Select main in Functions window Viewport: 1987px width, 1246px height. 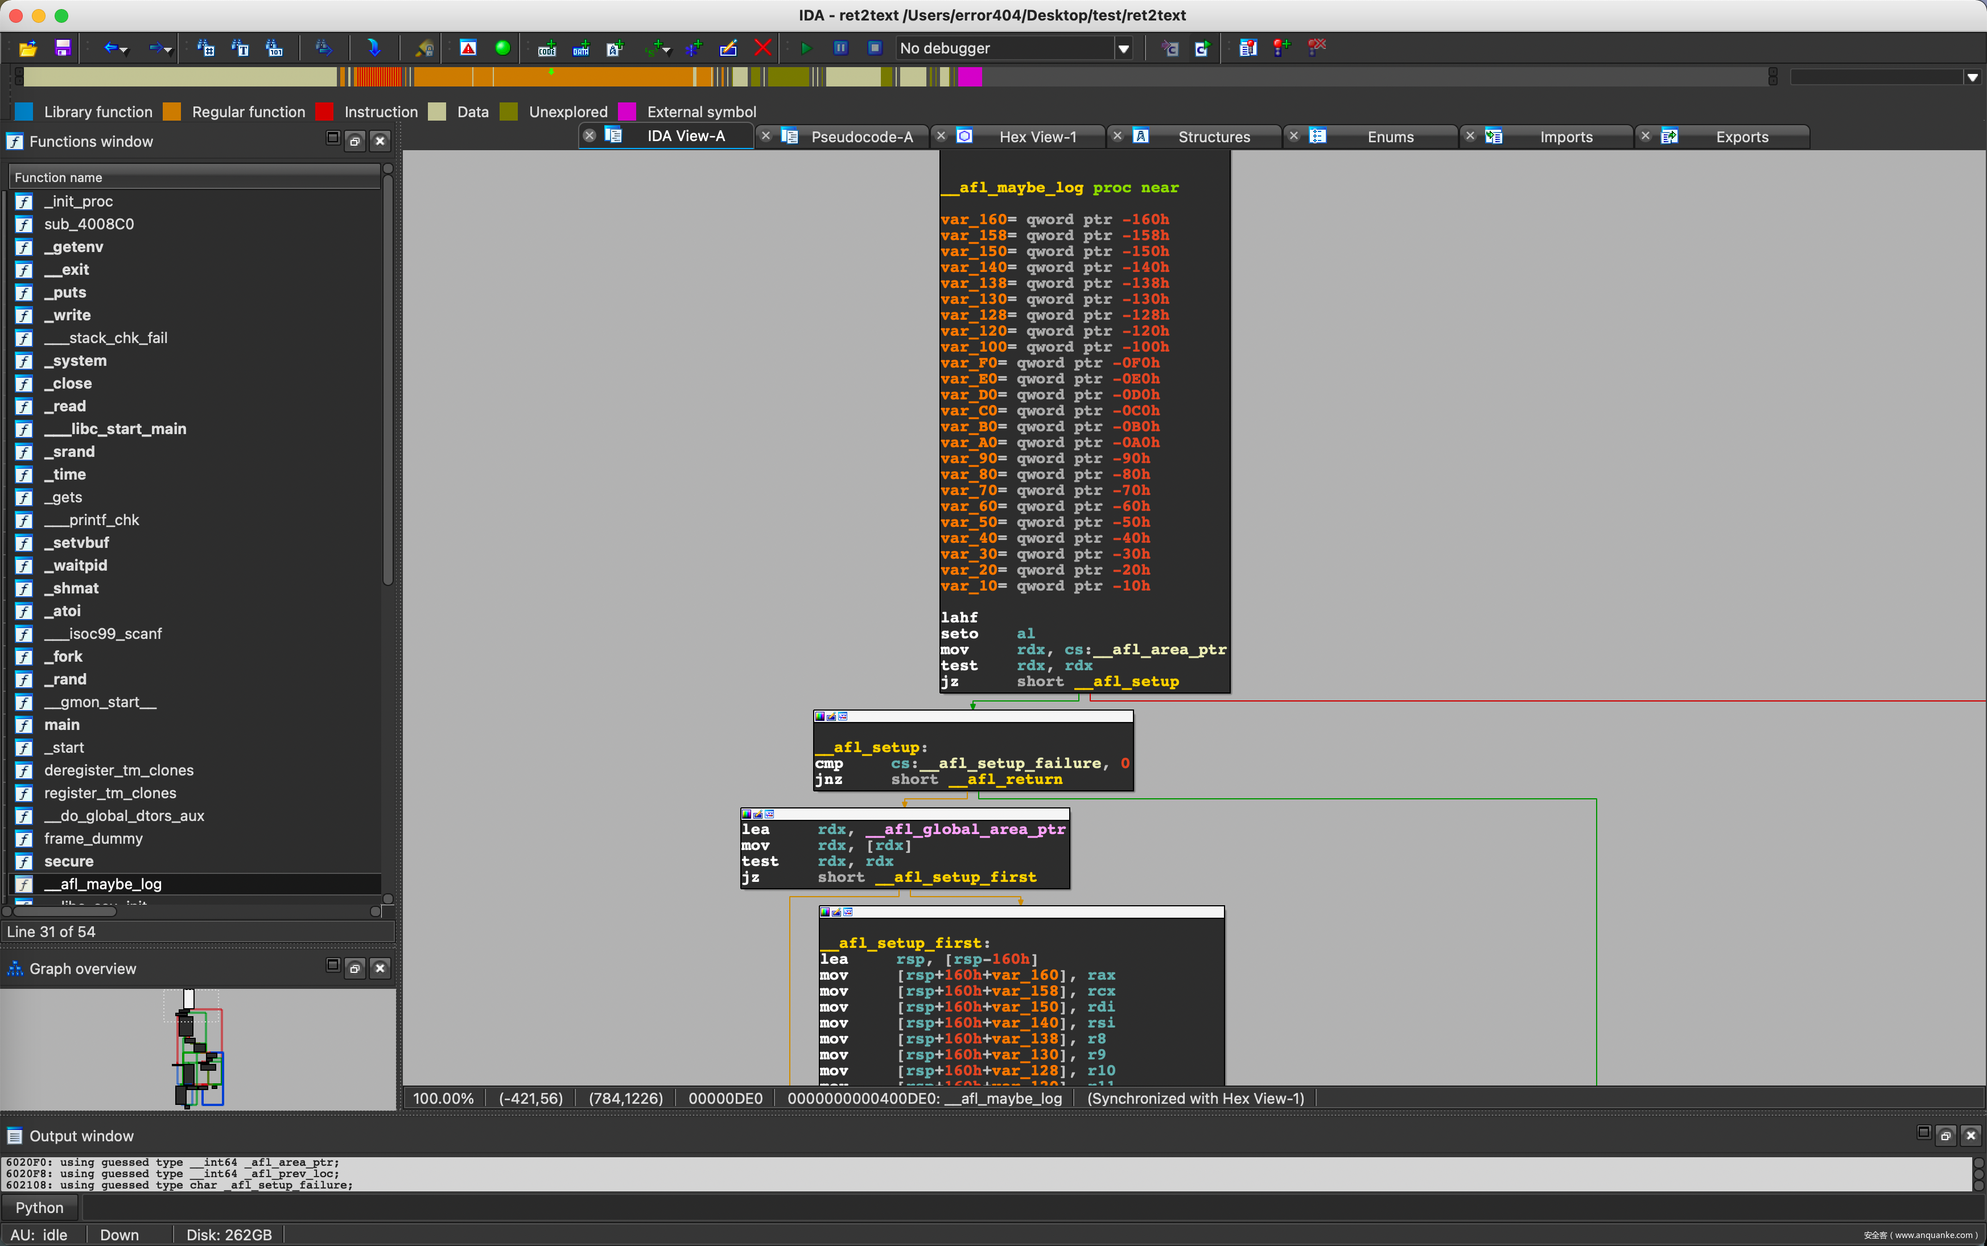point(62,724)
